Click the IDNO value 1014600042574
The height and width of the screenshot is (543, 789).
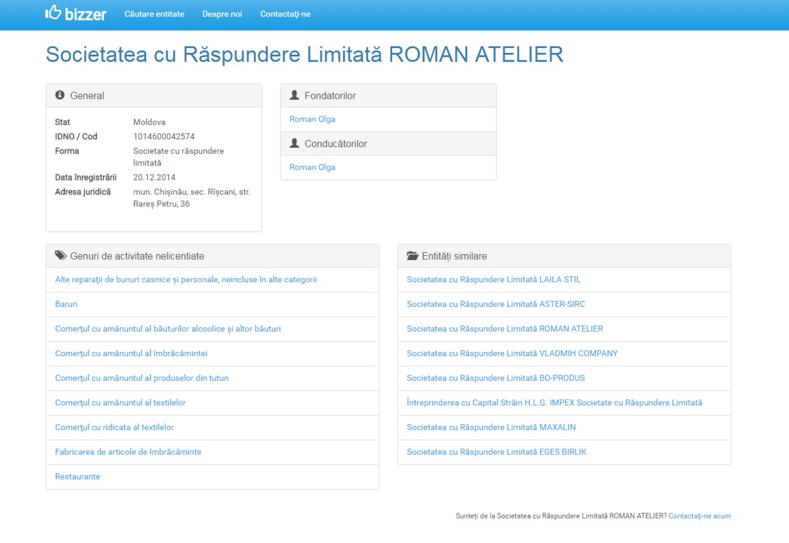tap(164, 136)
